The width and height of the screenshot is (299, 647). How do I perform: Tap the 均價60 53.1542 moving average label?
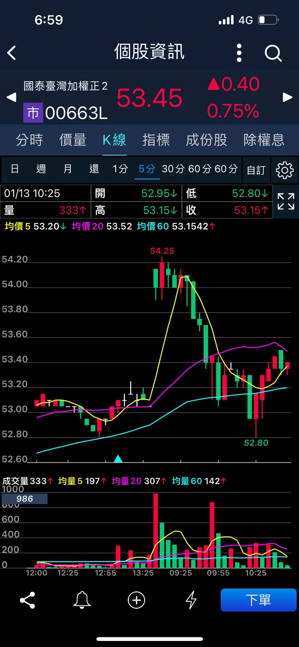coord(177,226)
